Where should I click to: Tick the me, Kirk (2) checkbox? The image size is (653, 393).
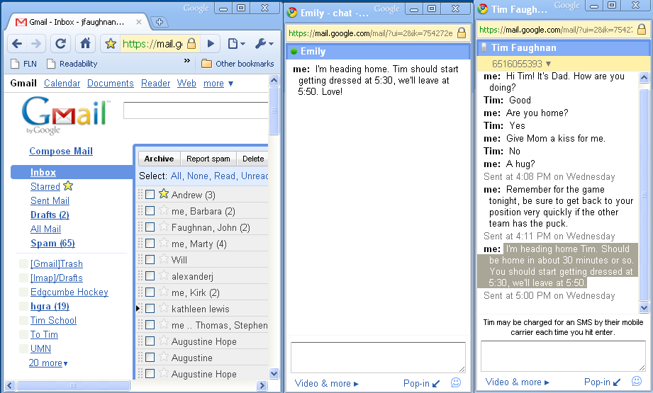click(150, 292)
